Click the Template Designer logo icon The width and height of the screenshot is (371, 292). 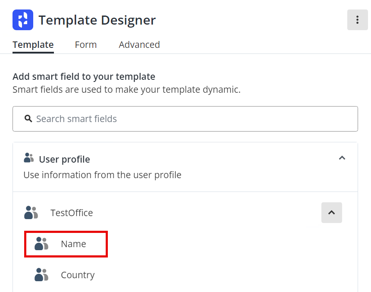[x=23, y=20]
